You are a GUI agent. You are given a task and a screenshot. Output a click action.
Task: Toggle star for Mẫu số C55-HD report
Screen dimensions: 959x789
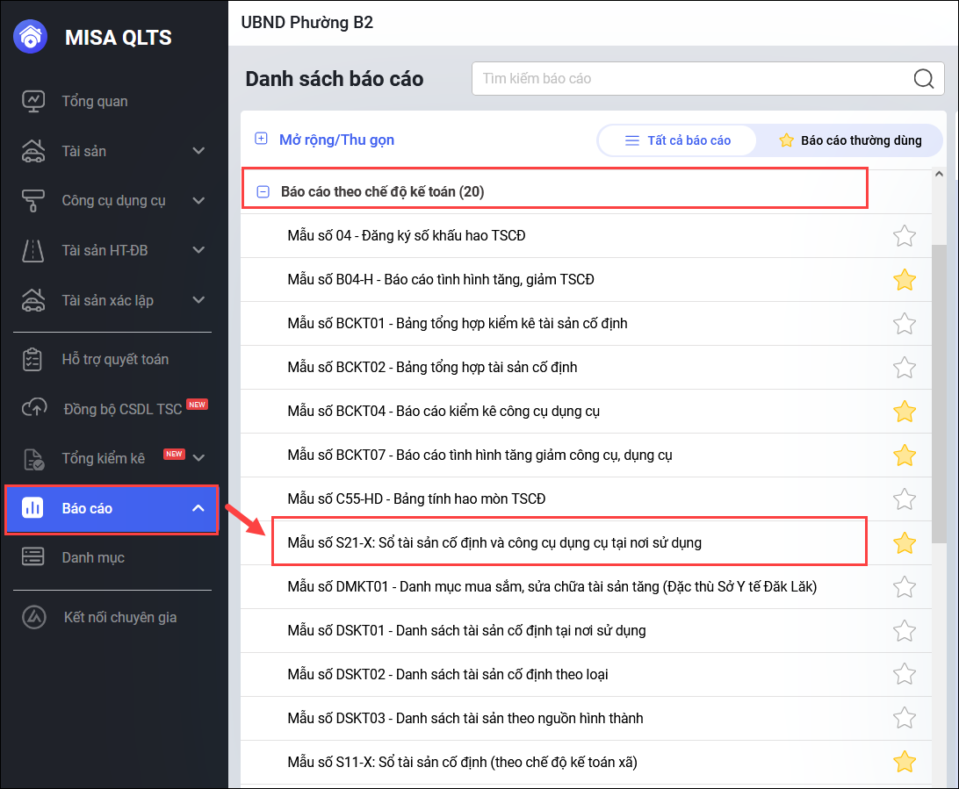coord(905,499)
